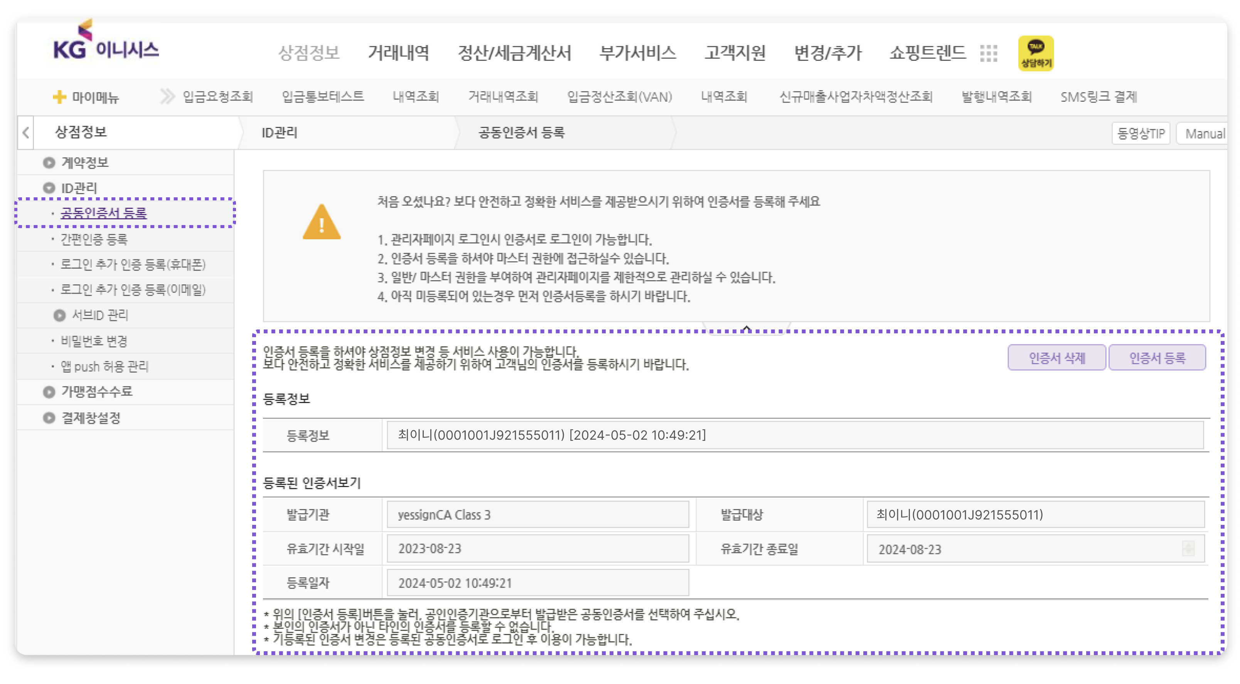This screenshot has width=1240, height=684.
Task: Open the 정산/세금계산서 top menu
Action: (x=514, y=52)
